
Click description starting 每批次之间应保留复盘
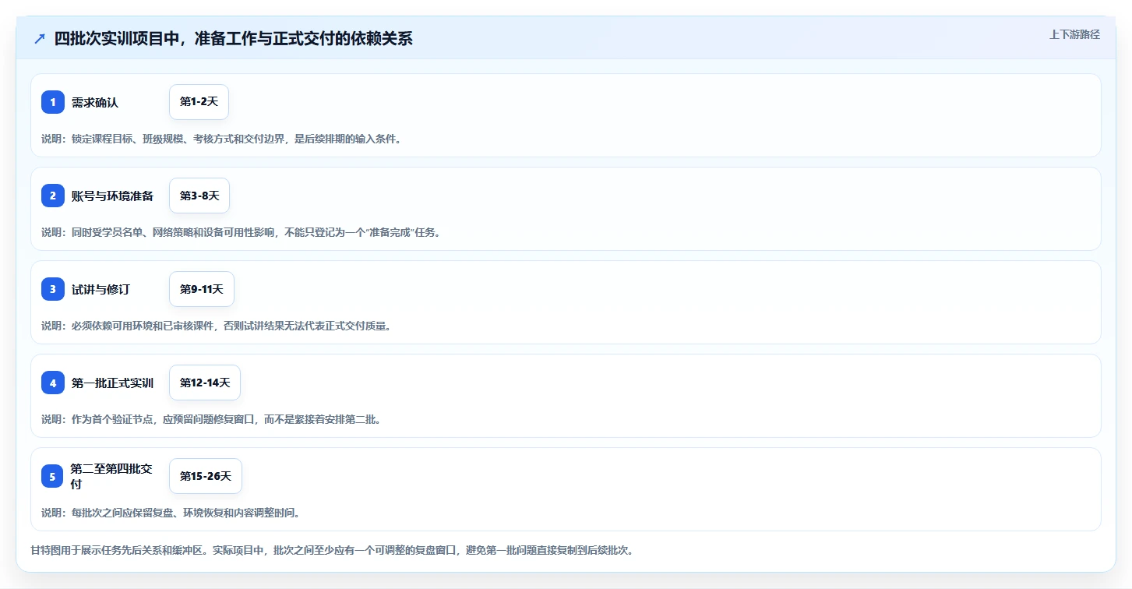pyautogui.click(x=171, y=513)
